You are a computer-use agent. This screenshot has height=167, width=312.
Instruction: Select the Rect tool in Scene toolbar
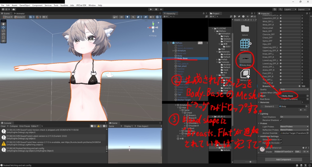[x=3, y=37]
